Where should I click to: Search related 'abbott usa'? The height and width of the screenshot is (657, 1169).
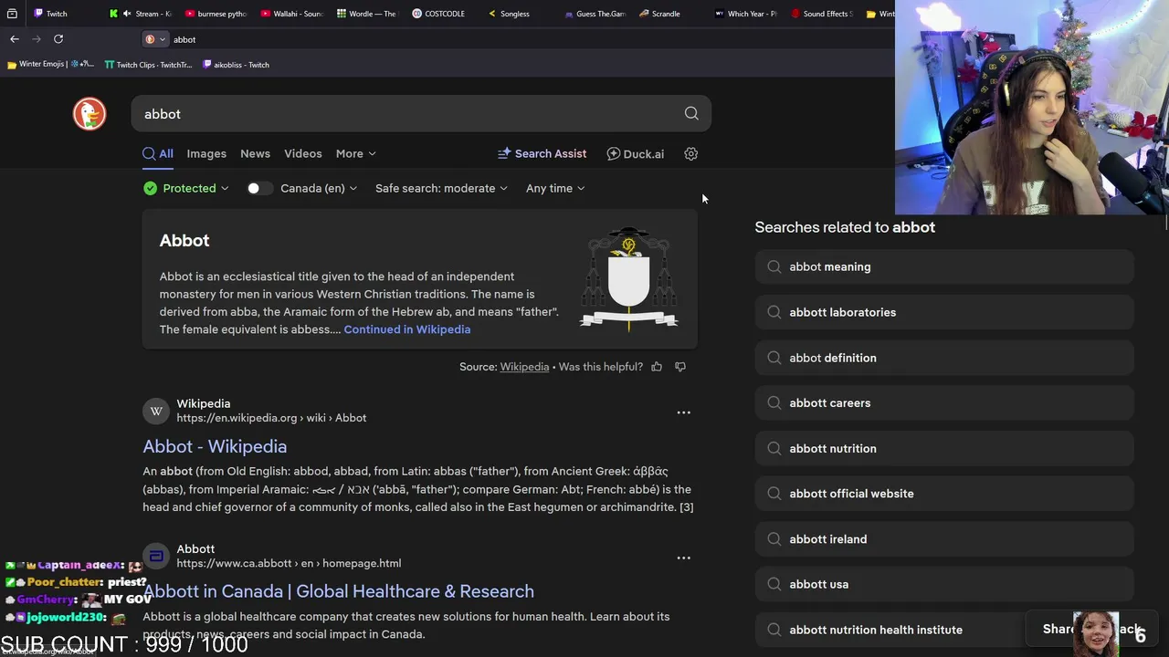coord(944,585)
